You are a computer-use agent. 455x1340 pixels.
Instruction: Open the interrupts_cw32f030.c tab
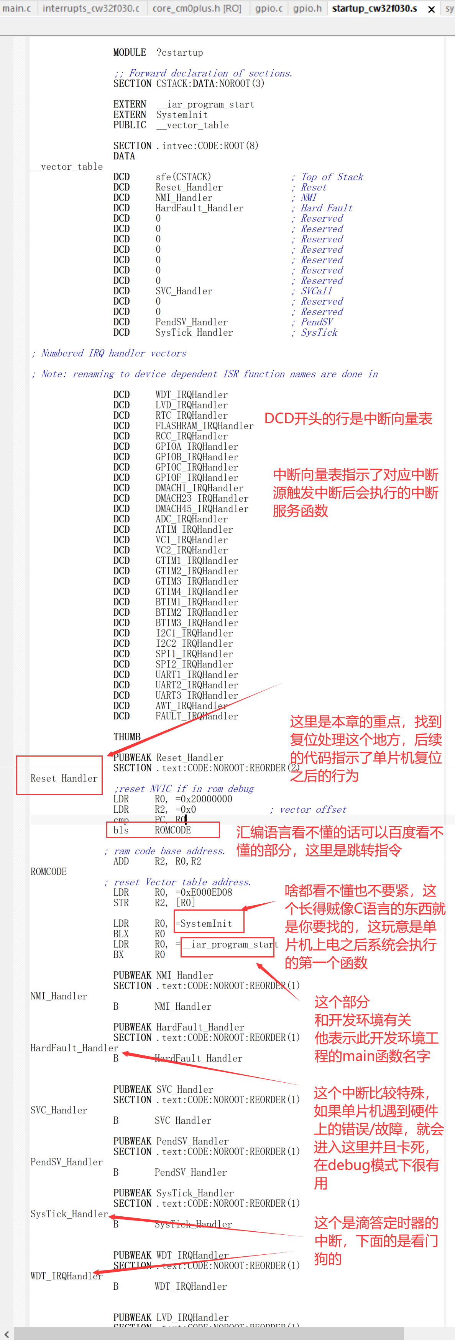tap(91, 8)
